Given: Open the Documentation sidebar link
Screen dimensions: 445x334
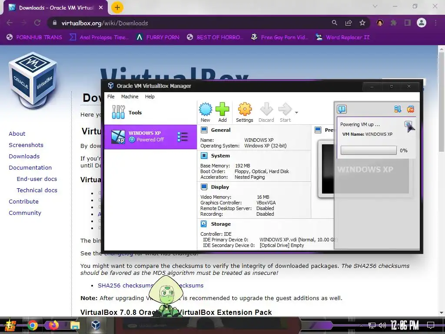Looking at the screenshot, I should coord(30,167).
